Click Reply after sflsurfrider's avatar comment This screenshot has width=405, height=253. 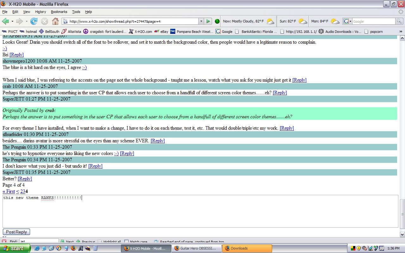[158, 141]
